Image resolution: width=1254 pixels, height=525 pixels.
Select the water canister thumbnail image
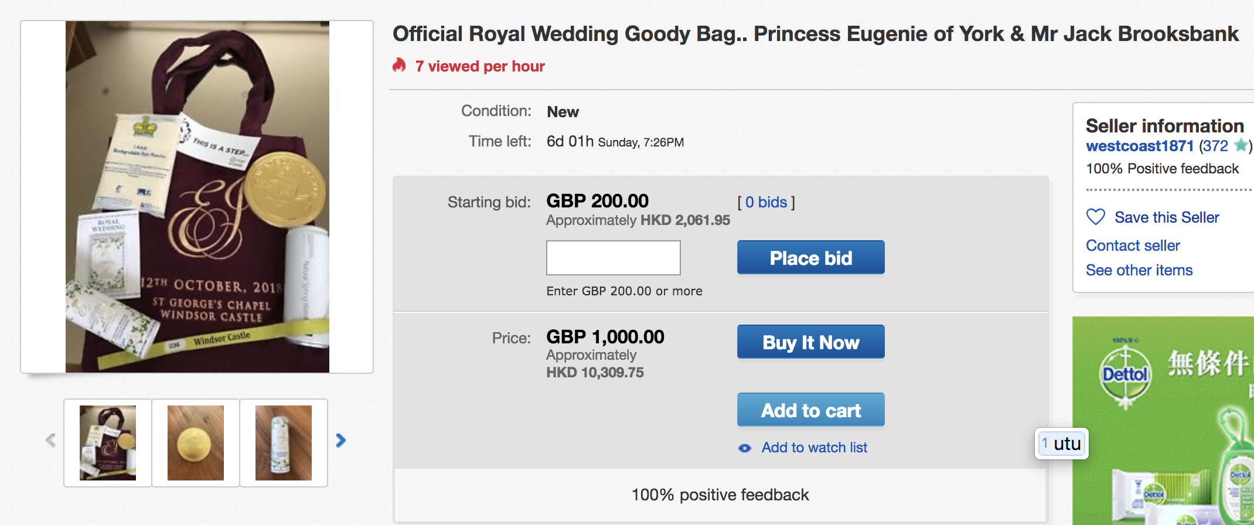(x=284, y=443)
